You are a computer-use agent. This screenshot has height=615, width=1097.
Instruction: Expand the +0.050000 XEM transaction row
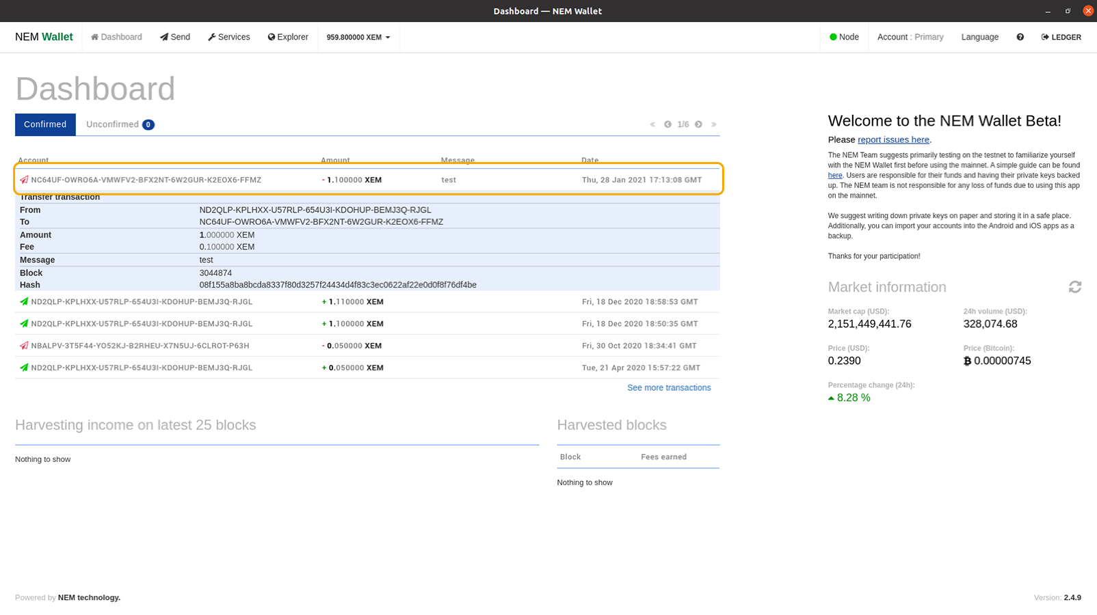tap(367, 367)
